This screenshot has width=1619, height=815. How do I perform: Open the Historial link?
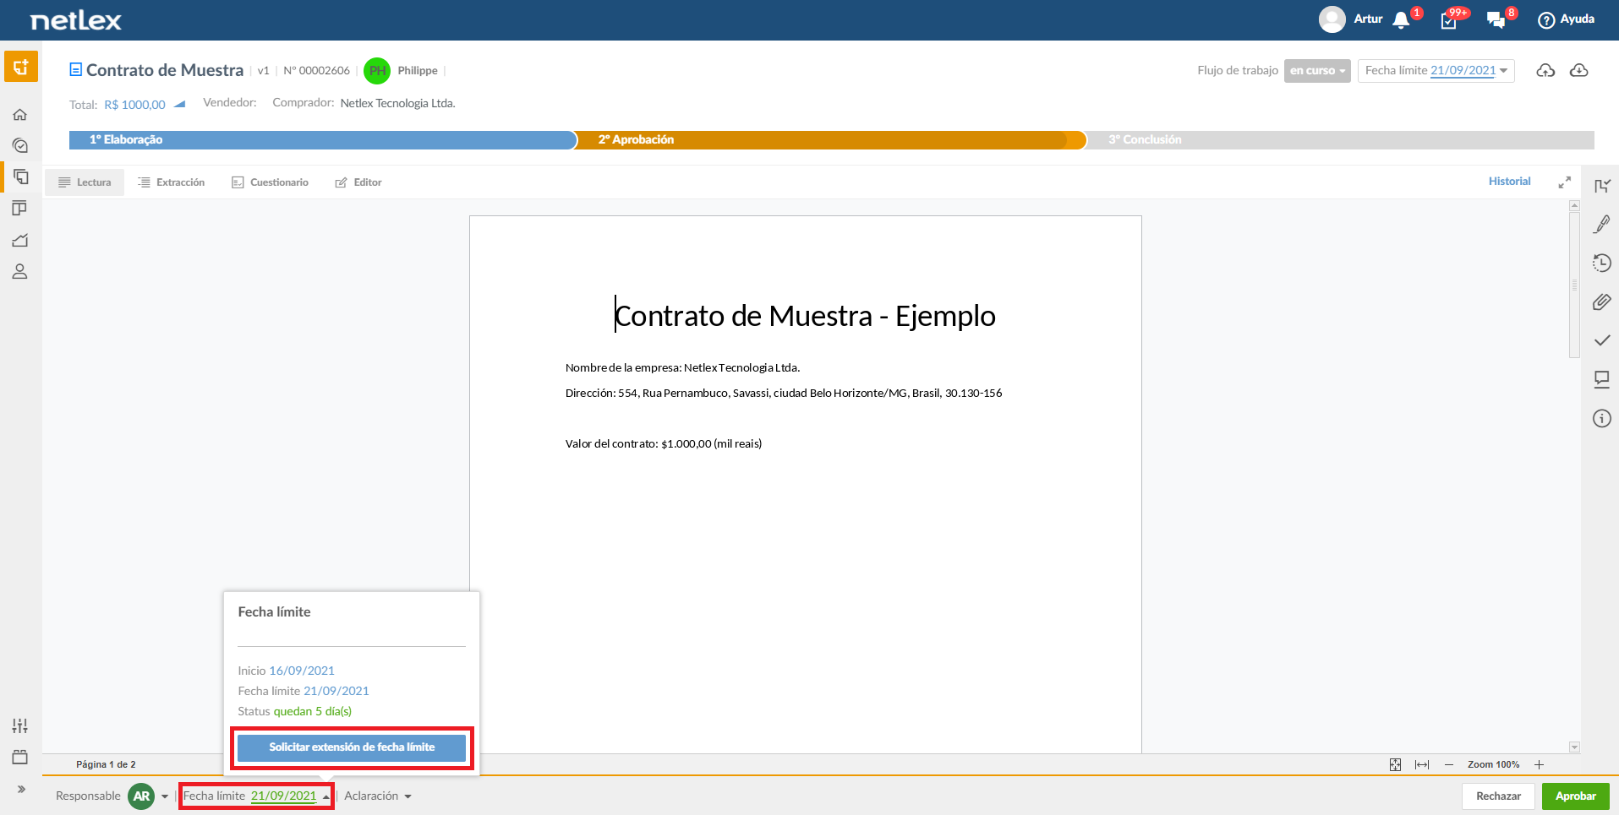(x=1509, y=181)
